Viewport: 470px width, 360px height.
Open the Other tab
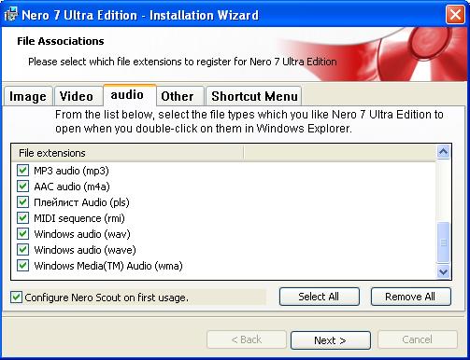(x=178, y=96)
